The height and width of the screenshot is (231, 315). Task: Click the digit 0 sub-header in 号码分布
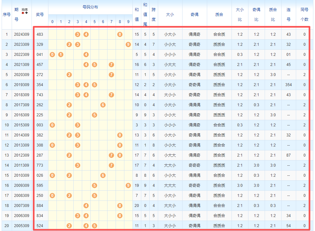pos(52,22)
